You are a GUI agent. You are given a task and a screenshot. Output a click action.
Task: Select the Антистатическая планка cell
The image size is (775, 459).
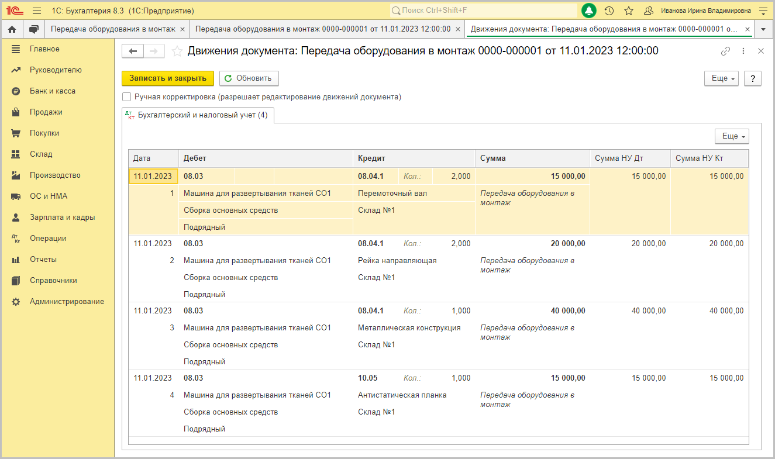click(x=414, y=395)
